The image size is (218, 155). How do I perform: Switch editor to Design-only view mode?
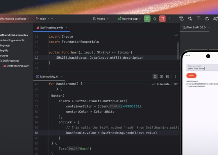point(167,77)
